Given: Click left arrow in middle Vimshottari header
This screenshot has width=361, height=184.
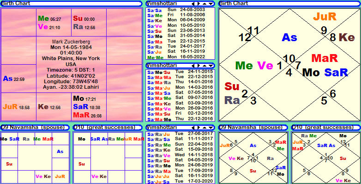Looking at the screenshot, I should coord(193,66).
